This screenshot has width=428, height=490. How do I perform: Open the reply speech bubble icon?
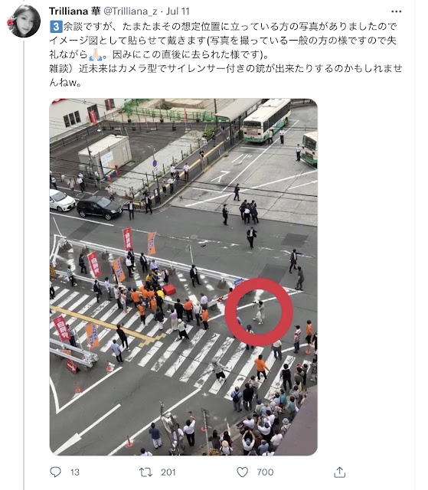56,472
